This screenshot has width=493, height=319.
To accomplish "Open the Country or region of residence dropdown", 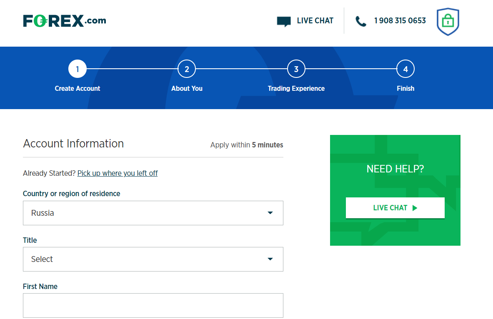I will tap(153, 213).
